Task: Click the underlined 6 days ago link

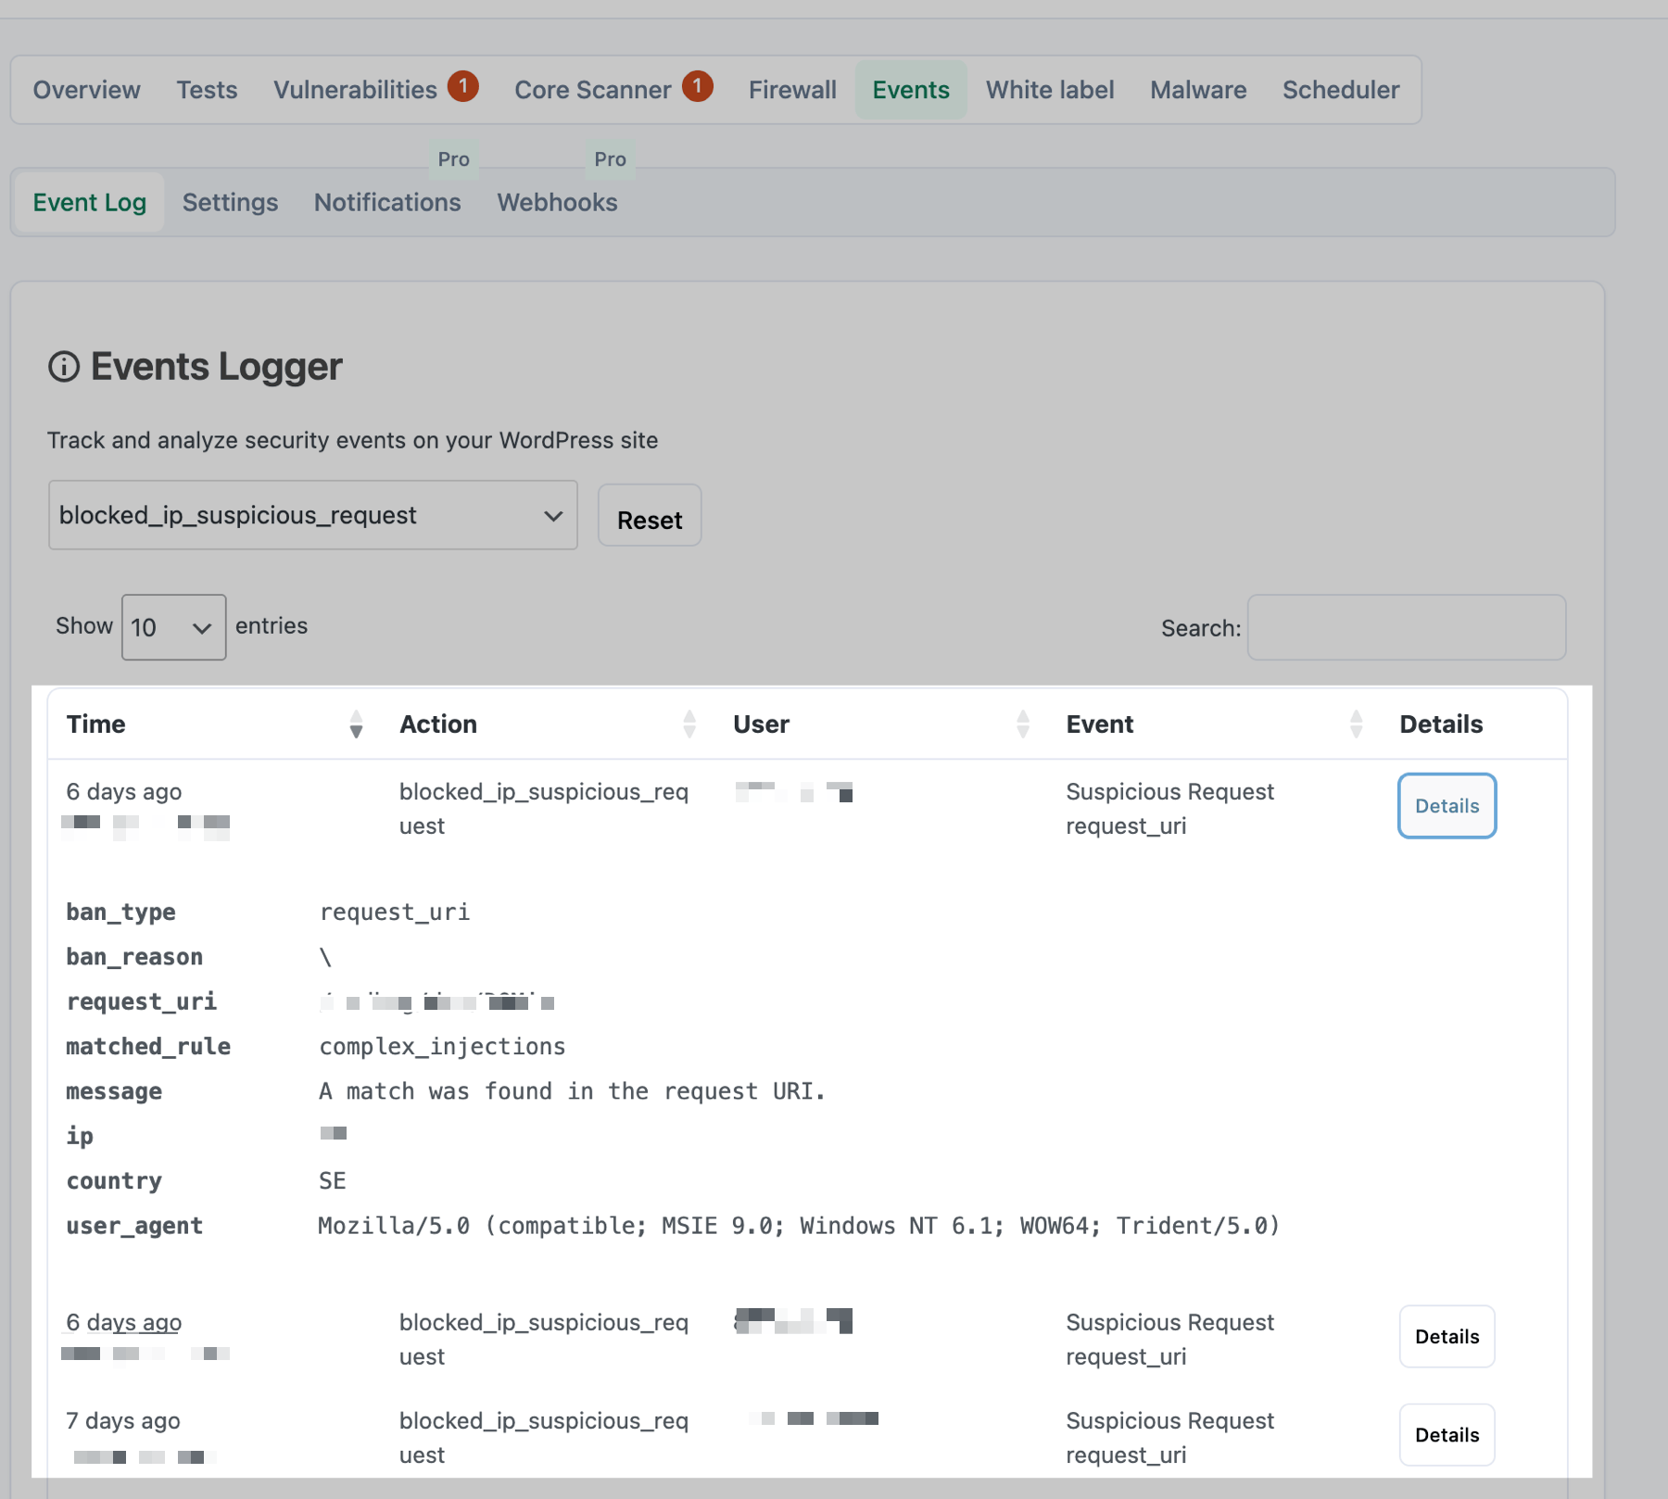Action: (x=122, y=1322)
